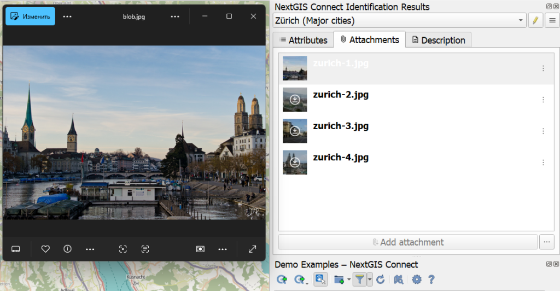The height and width of the screenshot is (291, 560).
Task: Select zurich-1.jpg thumbnail
Action: pyautogui.click(x=295, y=68)
